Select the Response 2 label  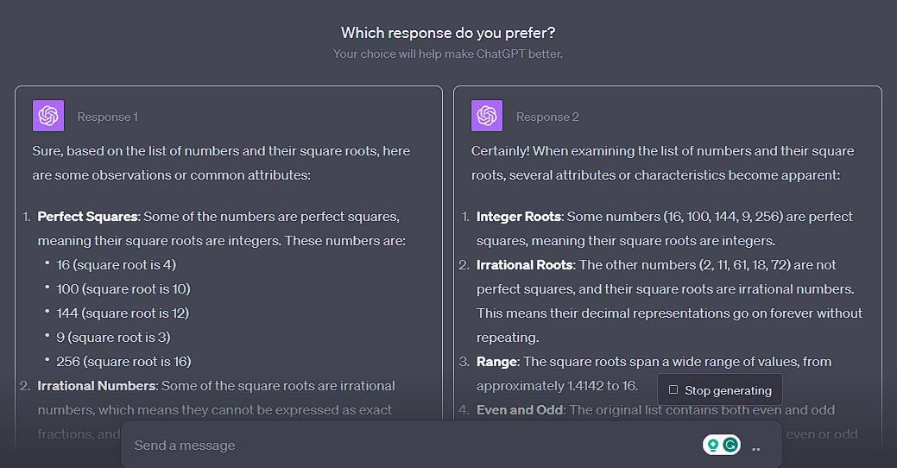547,117
